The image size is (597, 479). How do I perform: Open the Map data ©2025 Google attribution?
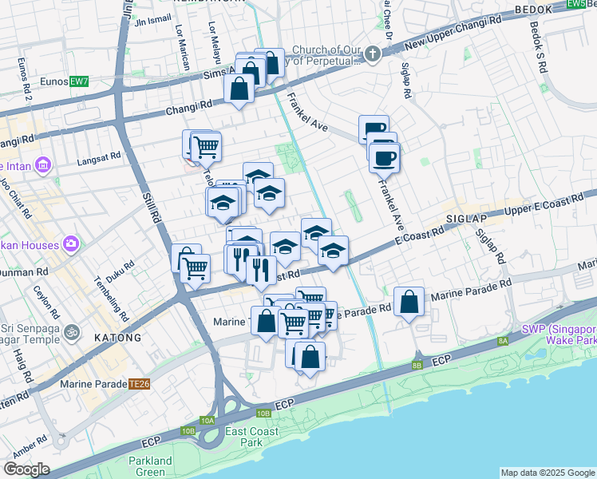pyautogui.click(x=547, y=473)
